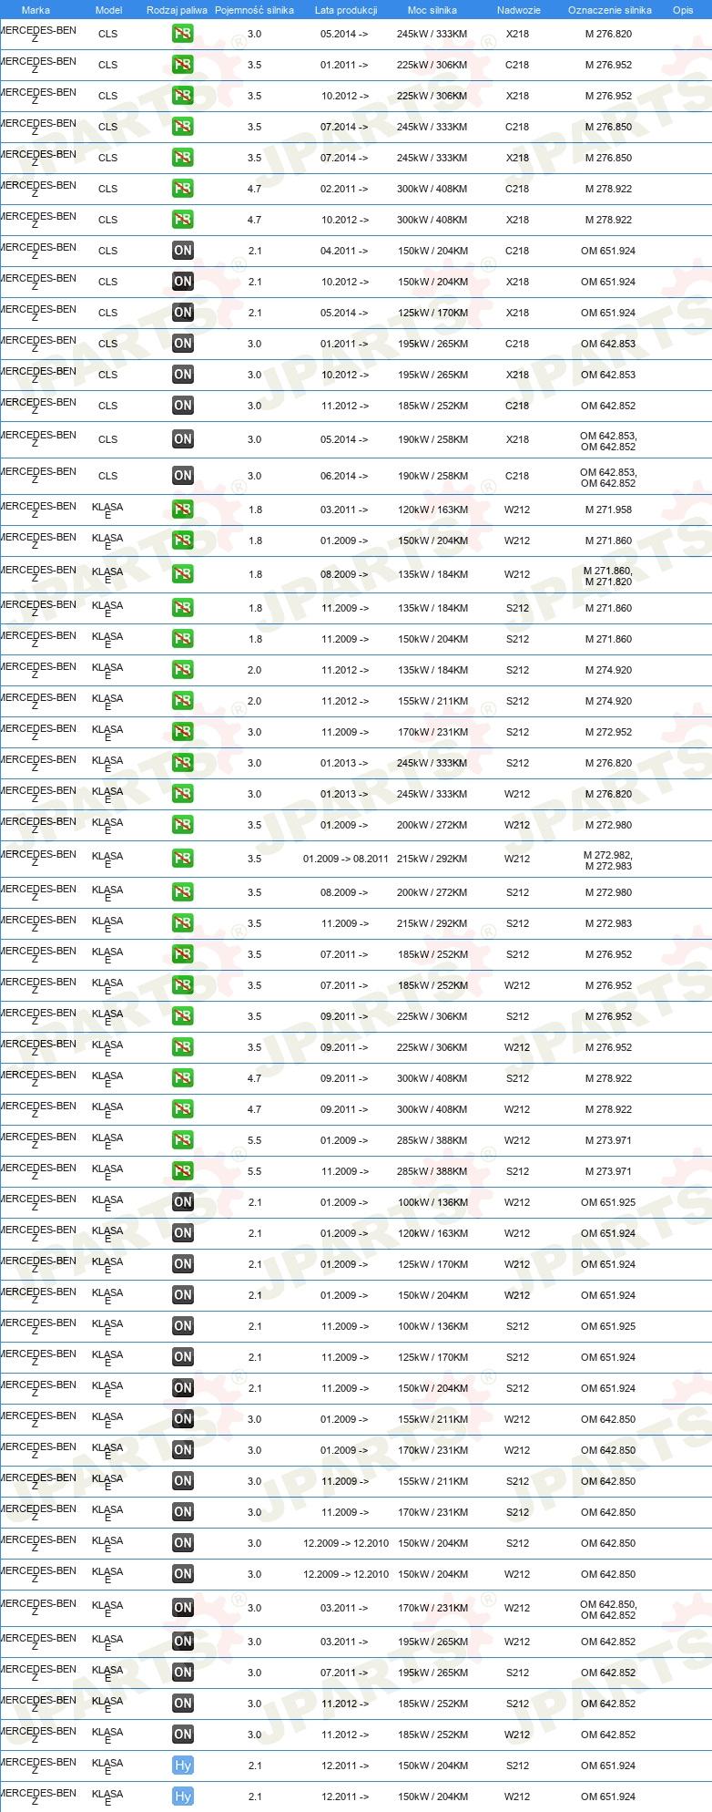Select CLS production date 04.2011 -> cell
The width and height of the screenshot is (712, 1812).
[344, 251]
